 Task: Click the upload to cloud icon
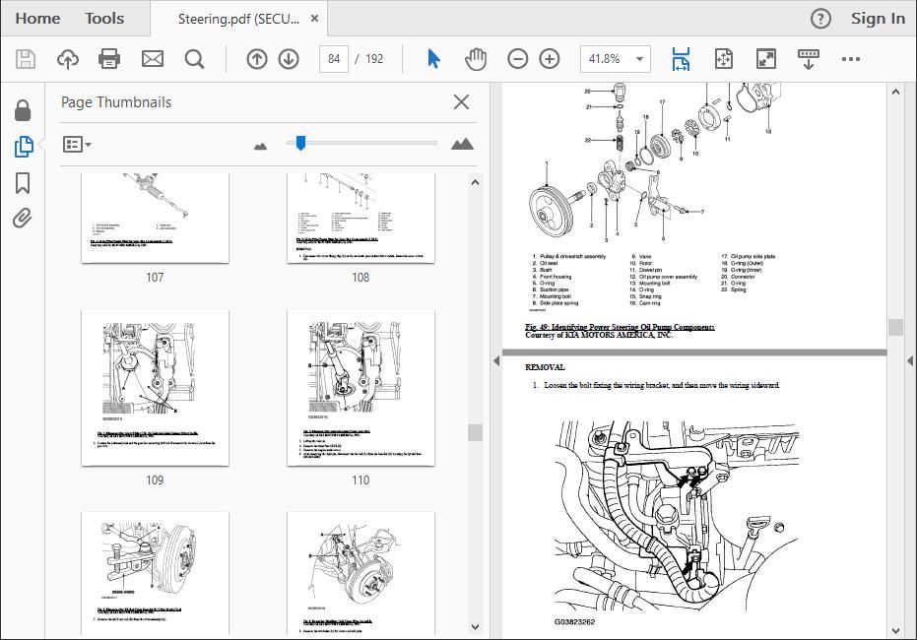point(68,59)
